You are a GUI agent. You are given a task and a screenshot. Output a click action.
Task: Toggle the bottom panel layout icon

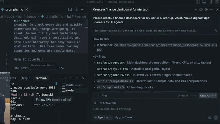(204, 2)
